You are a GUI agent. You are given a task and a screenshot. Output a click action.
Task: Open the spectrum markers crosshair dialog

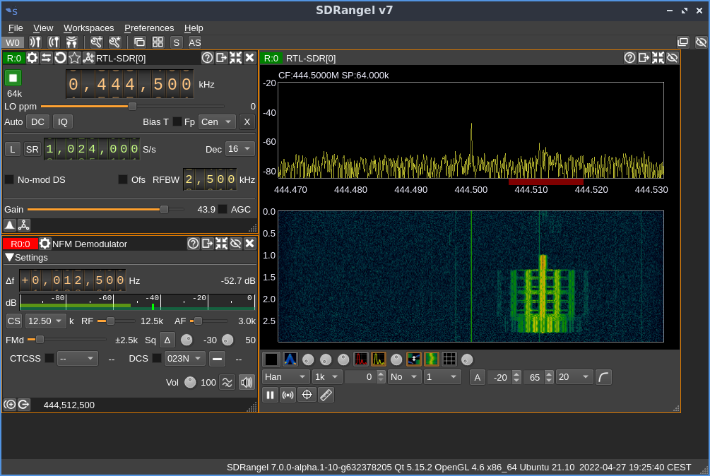point(307,395)
